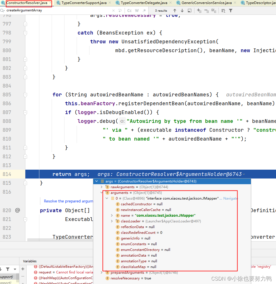Select the enumConstants = null row
The image size is (276, 284).
[x=172, y=244]
